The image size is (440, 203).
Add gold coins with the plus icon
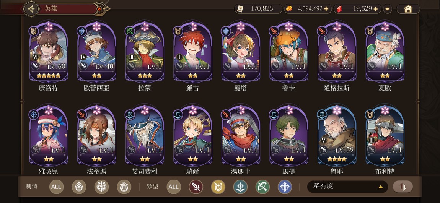(326, 9)
